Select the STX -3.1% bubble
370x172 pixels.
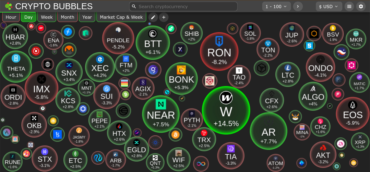tap(45, 158)
